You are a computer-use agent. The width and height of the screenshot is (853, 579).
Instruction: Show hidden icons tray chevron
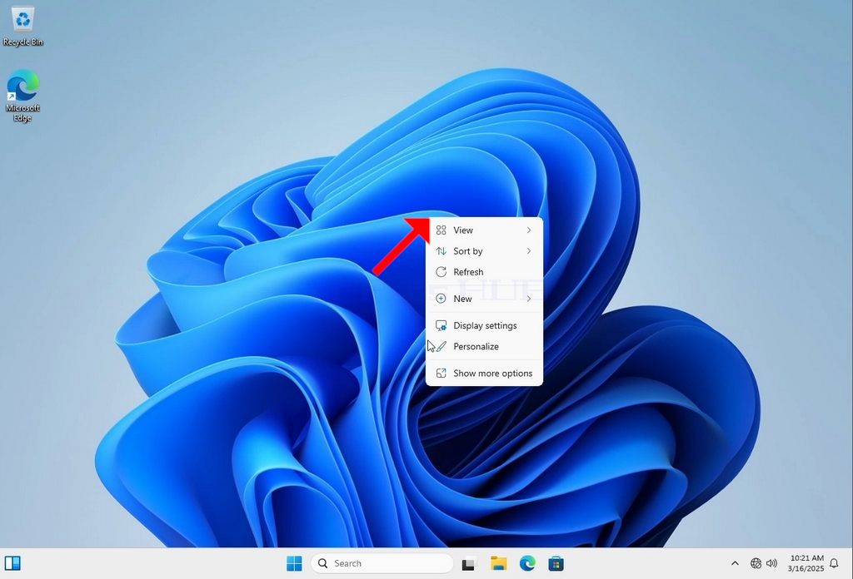[735, 563]
